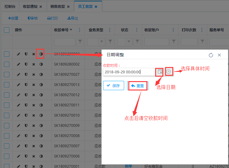The width and height of the screenshot is (229, 168).
Task: Check the row checkbox for SK1809280002
Action: (x=7, y=64)
